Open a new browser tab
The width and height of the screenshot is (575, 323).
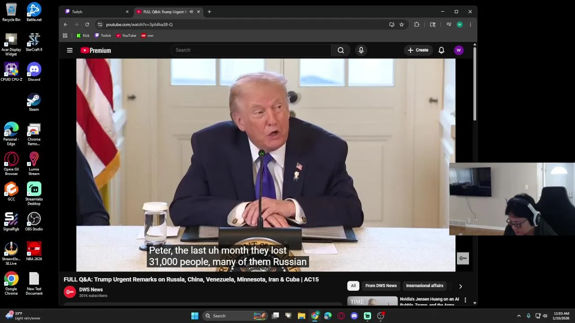click(x=209, y=12)
